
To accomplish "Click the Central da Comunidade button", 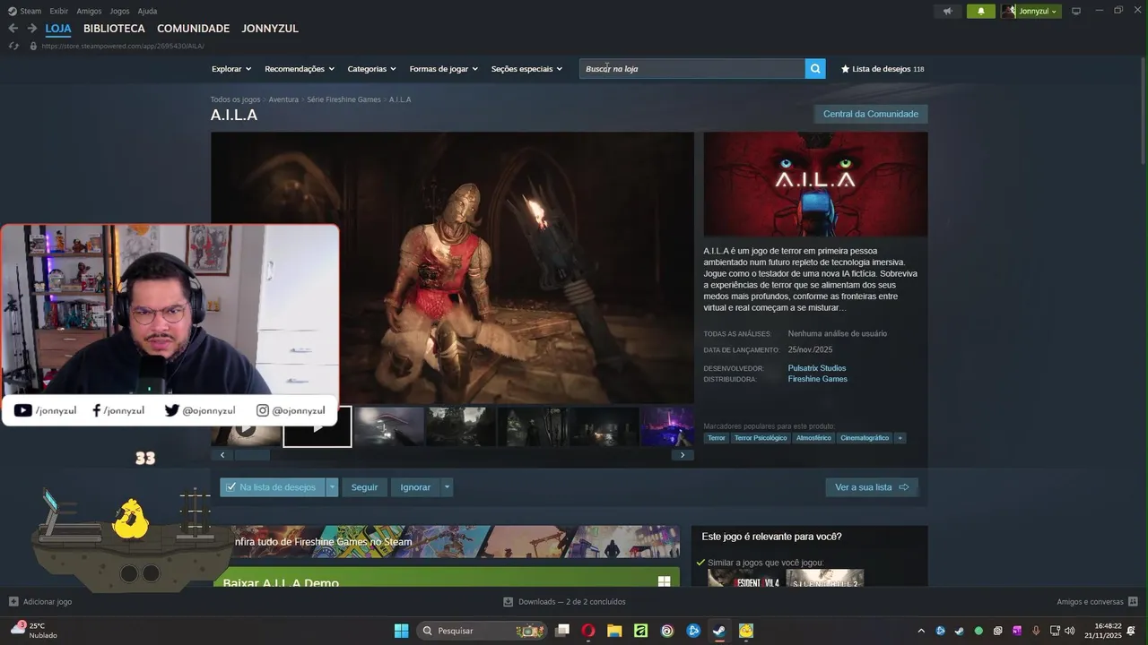I will 870,114.
